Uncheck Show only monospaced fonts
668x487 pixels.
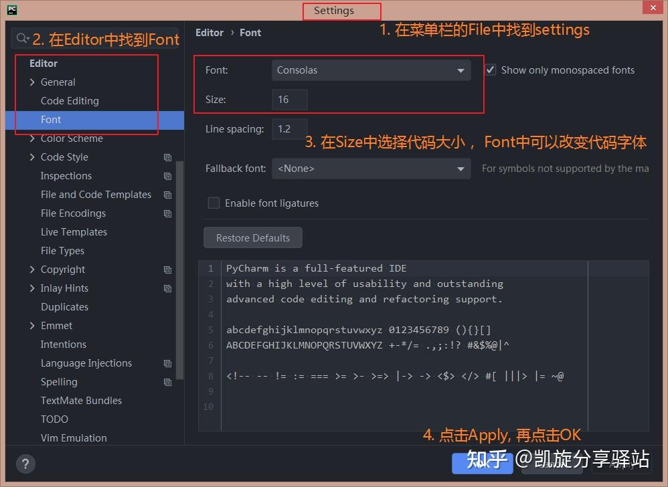coord(491,70)
